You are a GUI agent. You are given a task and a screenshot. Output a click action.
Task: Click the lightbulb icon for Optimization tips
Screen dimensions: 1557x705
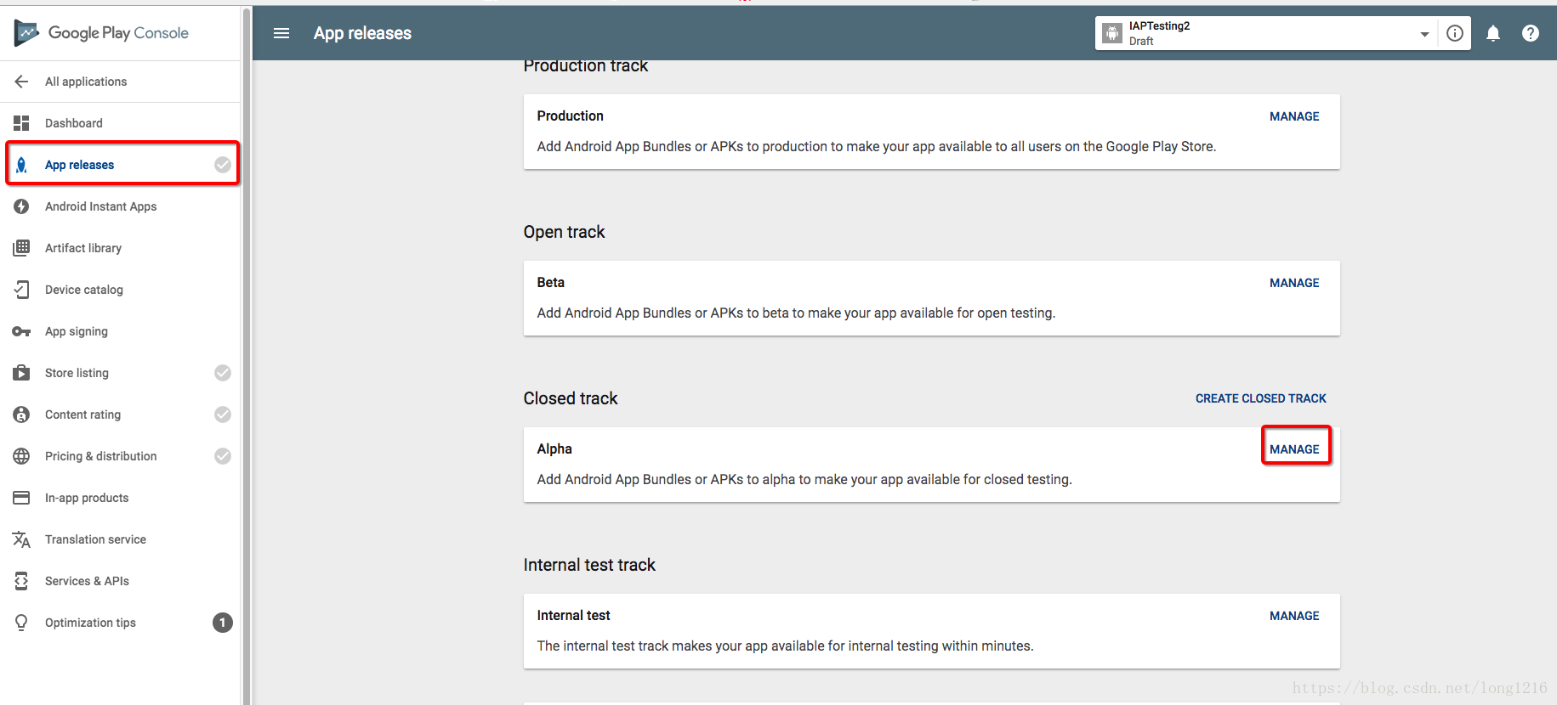pos(21,623)
